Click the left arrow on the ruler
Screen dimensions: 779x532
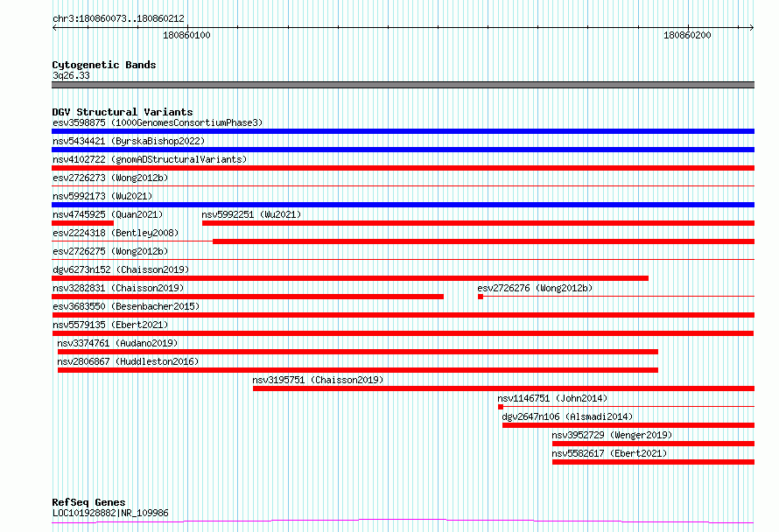point(54,28)
